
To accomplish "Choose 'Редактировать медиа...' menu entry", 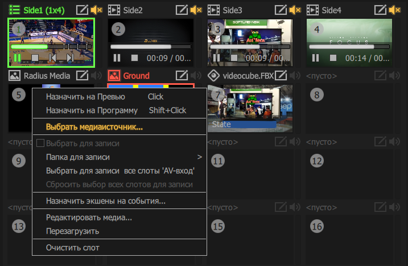I will [x=119, y=217].
